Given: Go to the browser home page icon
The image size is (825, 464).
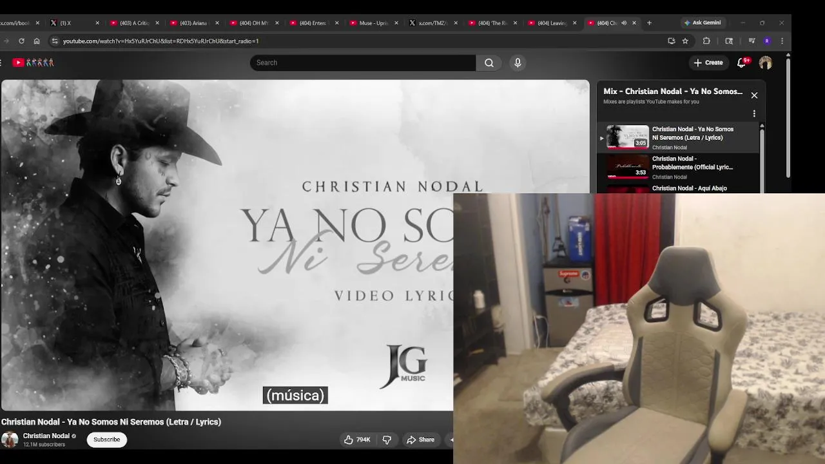Looking at the screenshot, I should [37, 41].
